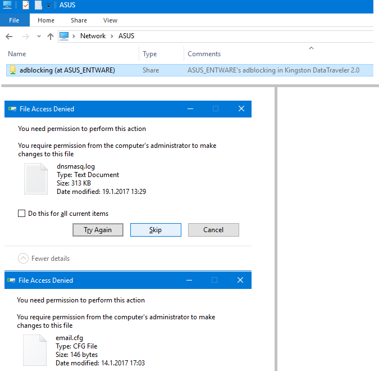379x371 pixels.
Task: Click the email.cfg file icon
Action: 35,350
